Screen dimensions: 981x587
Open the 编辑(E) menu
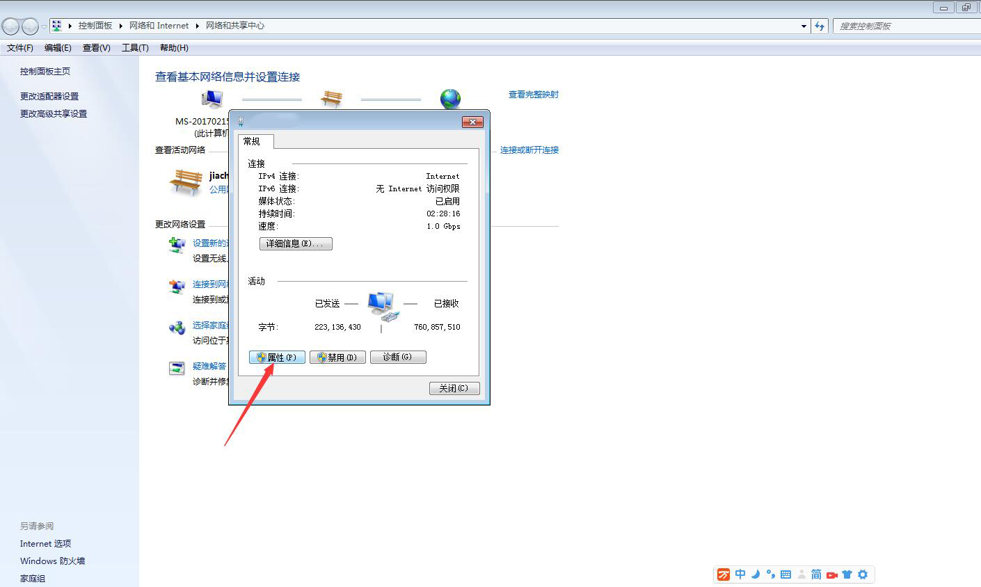pos(58,48)
